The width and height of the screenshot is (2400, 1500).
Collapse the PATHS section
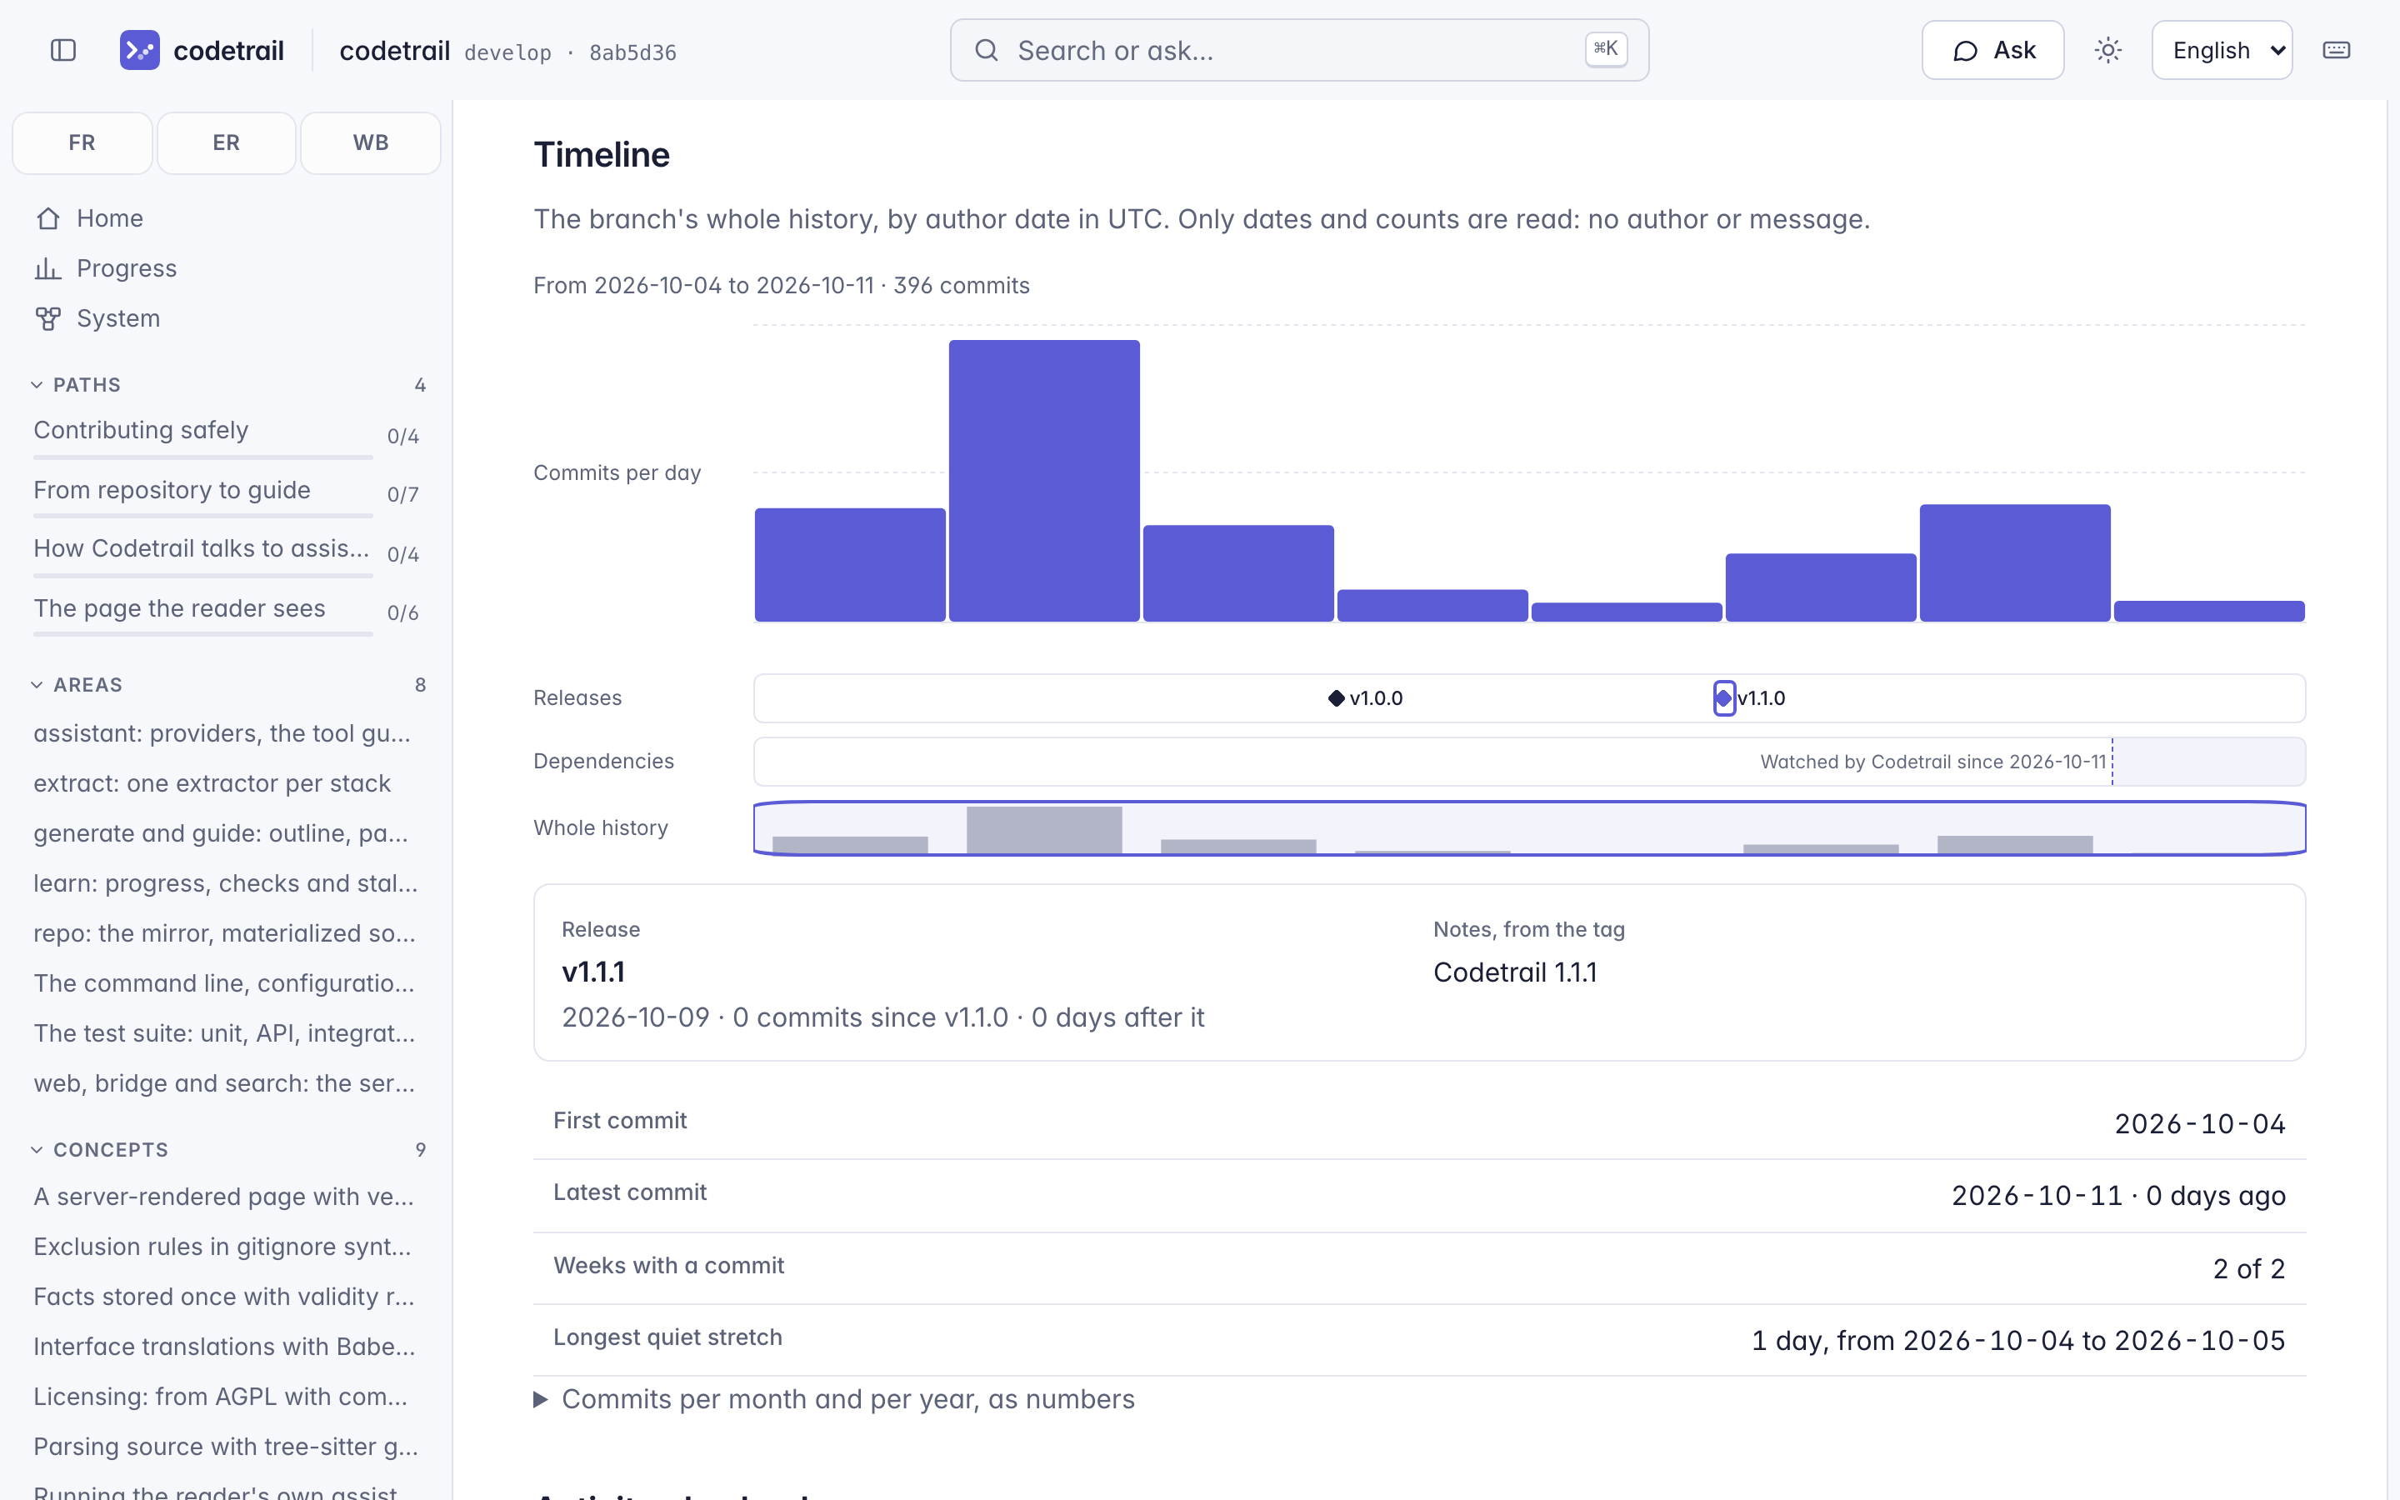tap(230, 385)
